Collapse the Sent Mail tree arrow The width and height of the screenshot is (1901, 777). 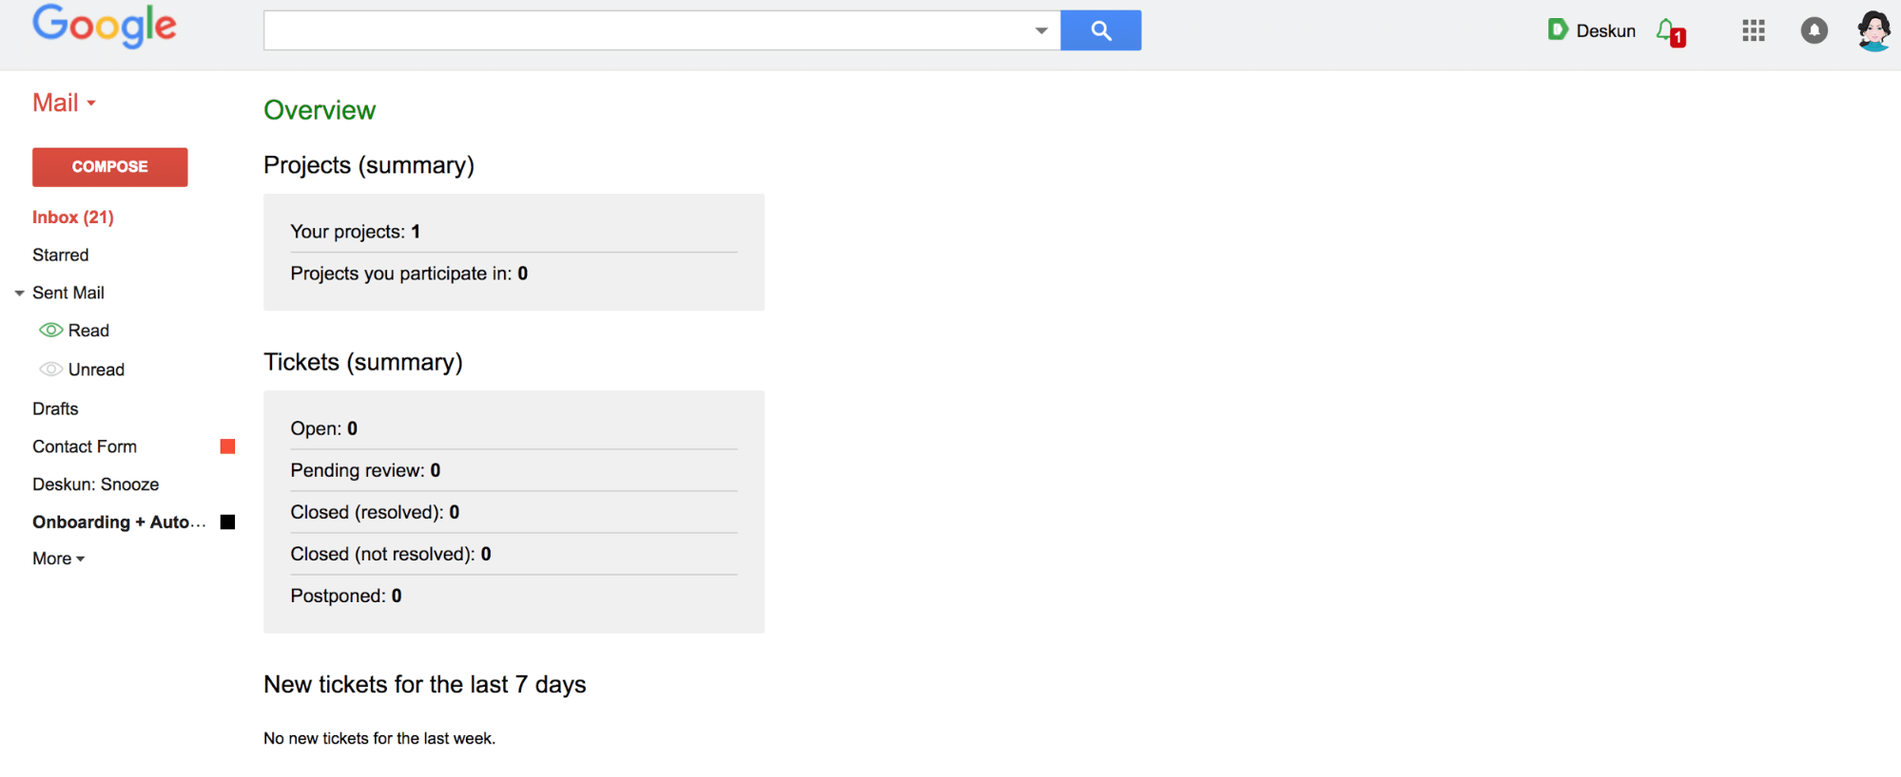(19, 294)
